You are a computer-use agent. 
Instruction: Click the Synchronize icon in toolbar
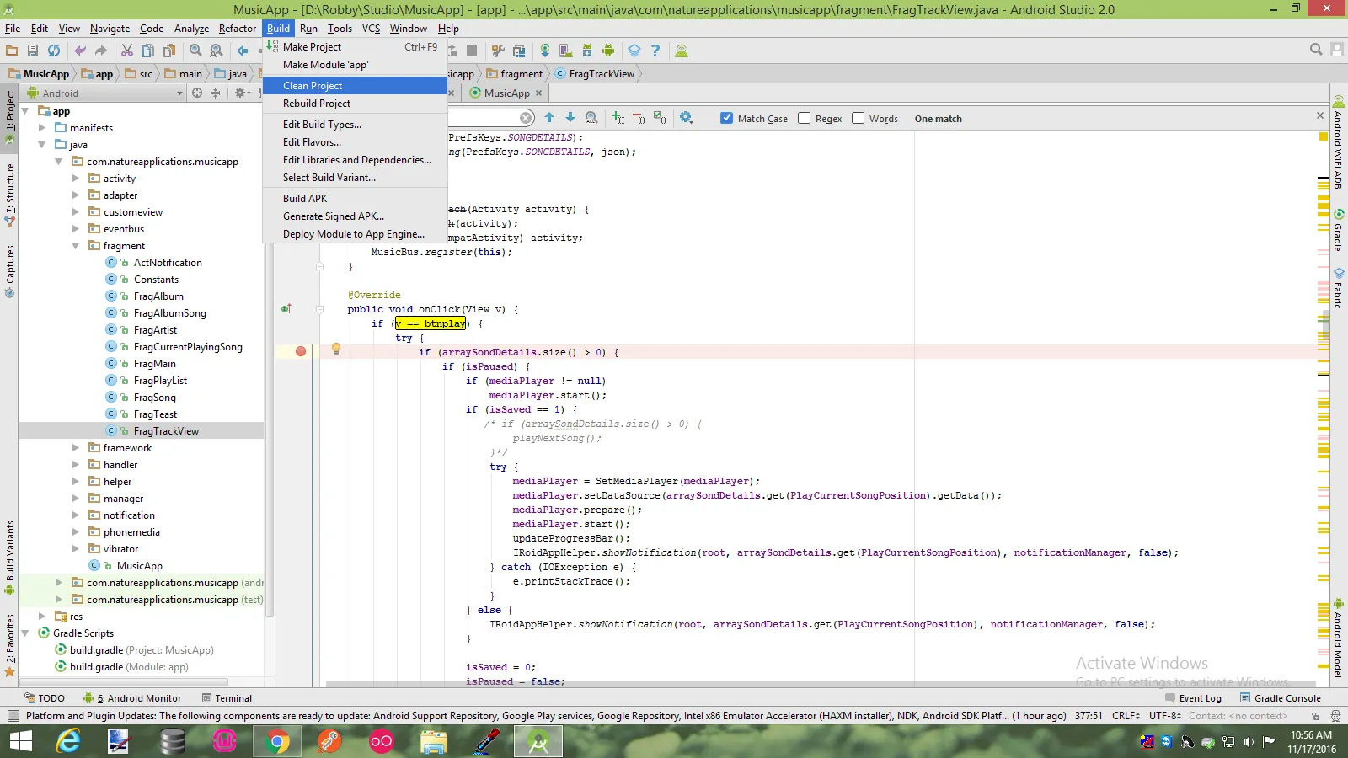pos(54,51)
